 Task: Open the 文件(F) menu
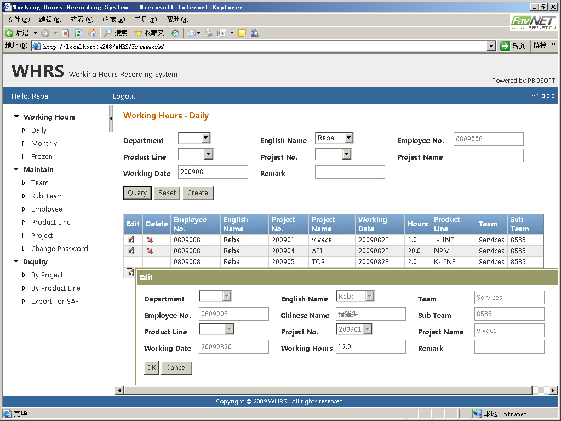(19, 20)
